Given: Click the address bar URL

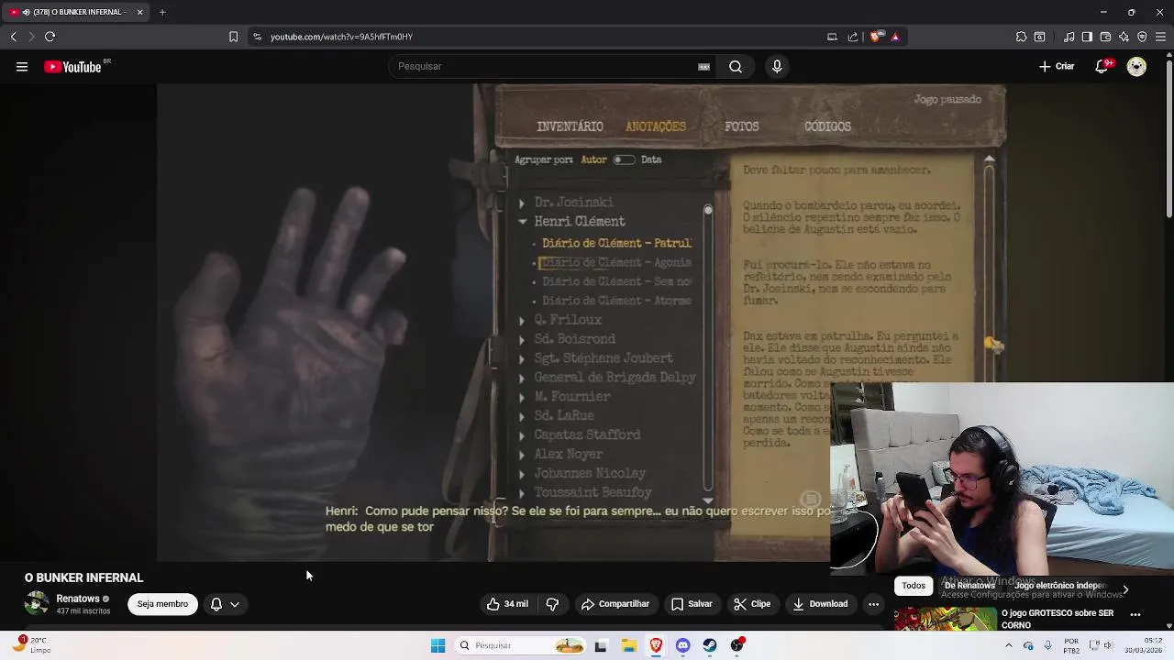Looking at the screenshot, I should point(341,37).
